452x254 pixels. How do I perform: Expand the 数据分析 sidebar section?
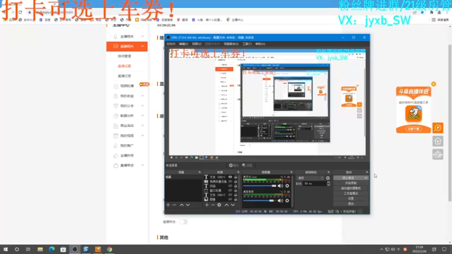click(142, 116)
